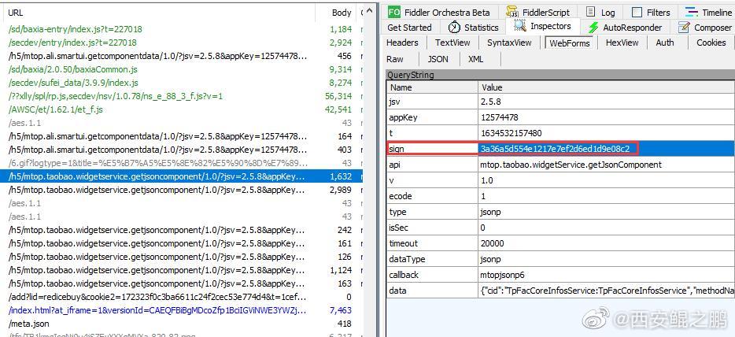Open the Raw inspector tab
The width and height of the screenshot is (735, 337).
click(x=395, y=59)
